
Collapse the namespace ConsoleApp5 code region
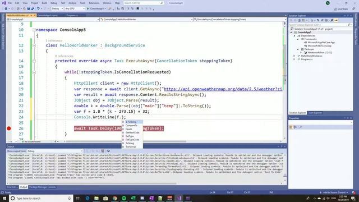pos(34,30)
